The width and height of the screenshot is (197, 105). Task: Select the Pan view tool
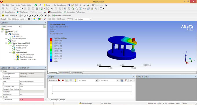click(x=52, y=9)
